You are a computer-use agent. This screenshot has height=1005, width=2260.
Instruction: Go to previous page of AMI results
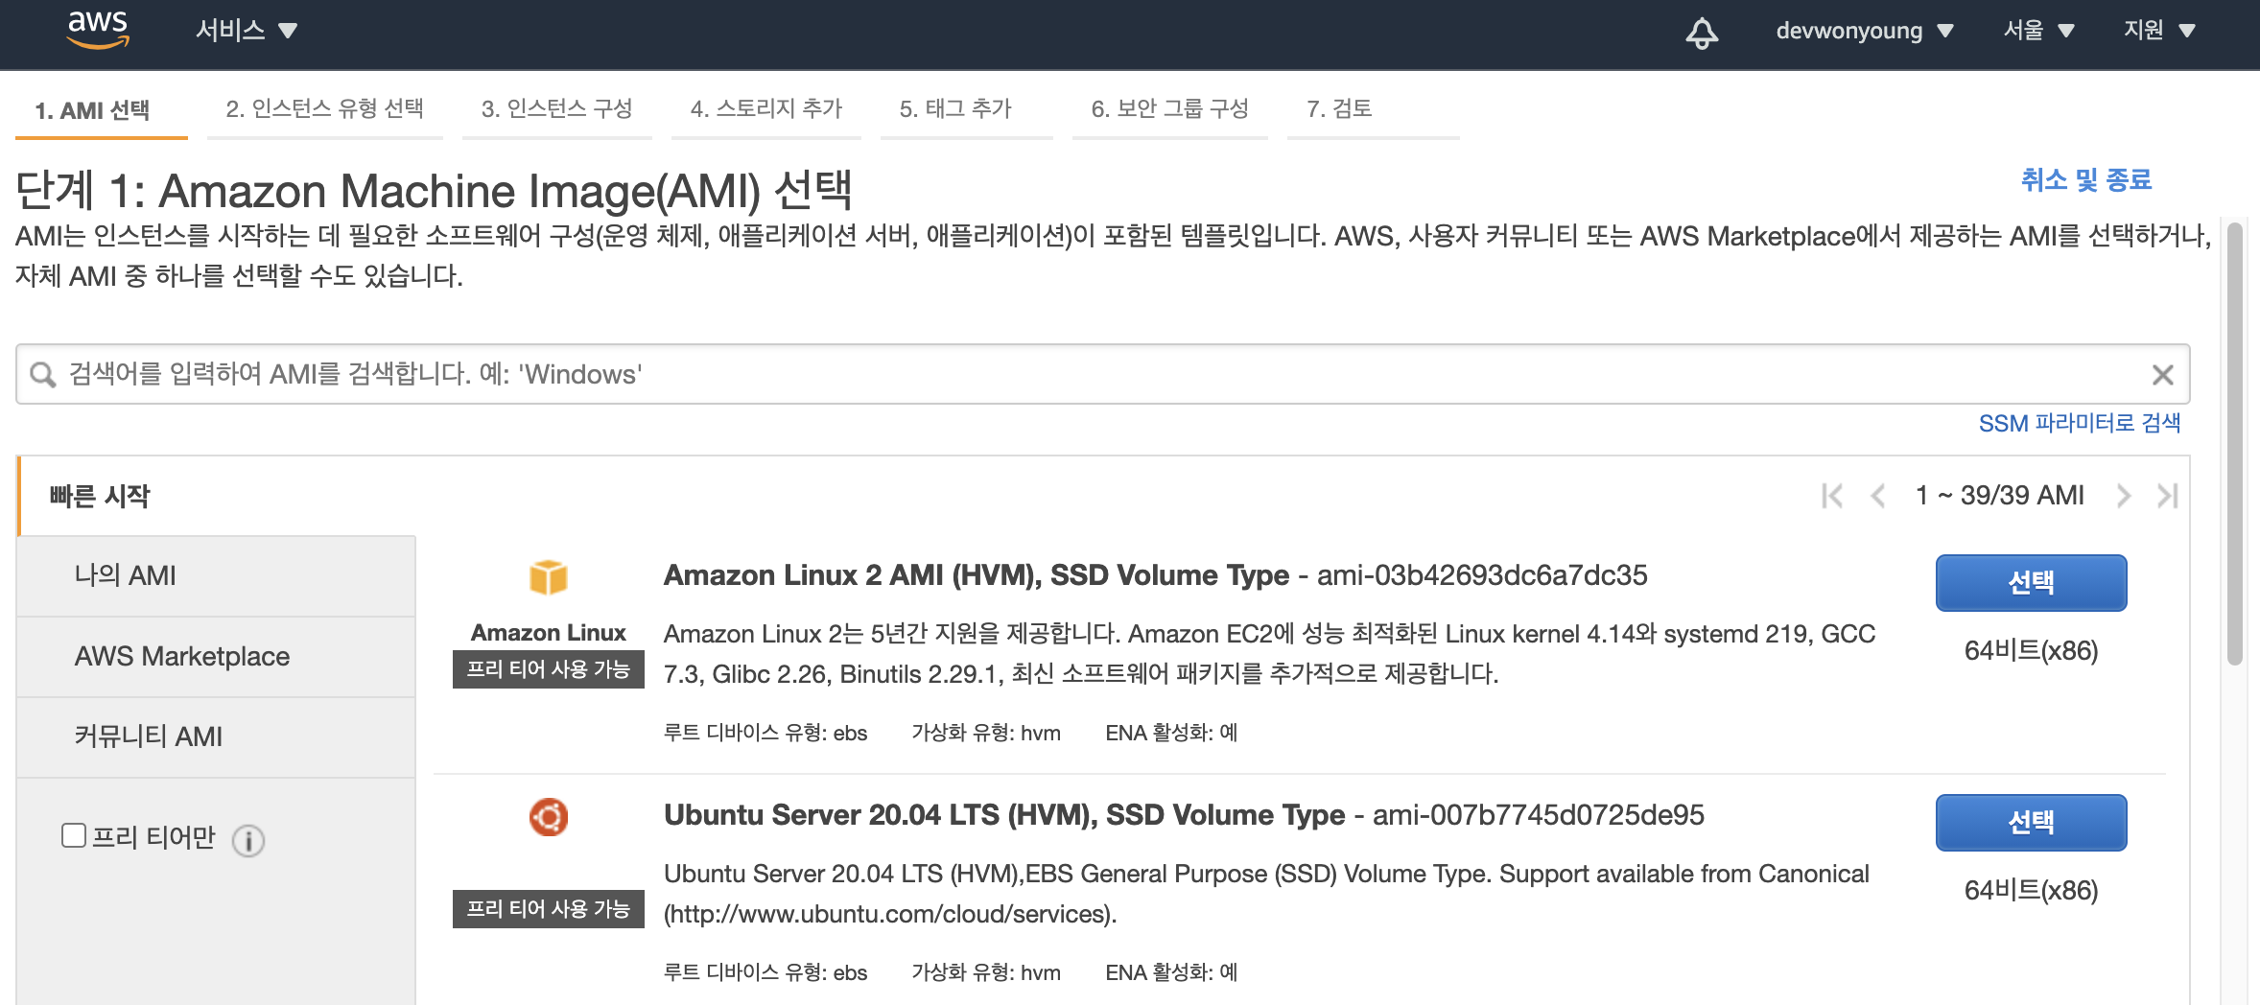coord(1878,496)
